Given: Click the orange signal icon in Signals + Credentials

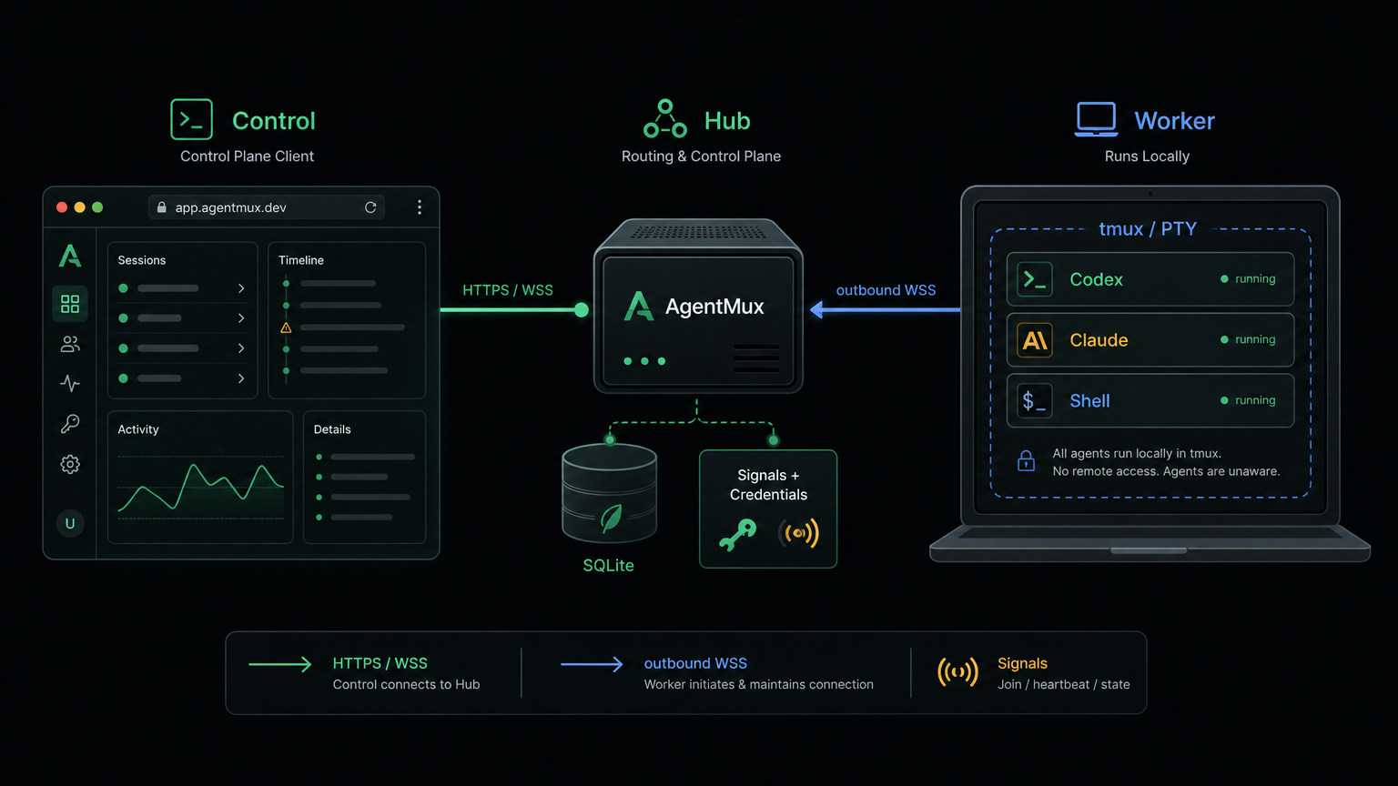Looking at the screenshot, I should coord(799,533).
